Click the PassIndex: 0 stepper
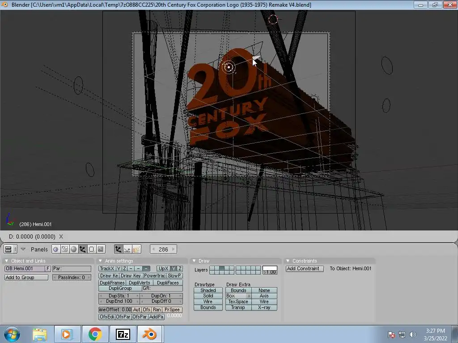The image size is (458, 343). (x=72, y=277)
